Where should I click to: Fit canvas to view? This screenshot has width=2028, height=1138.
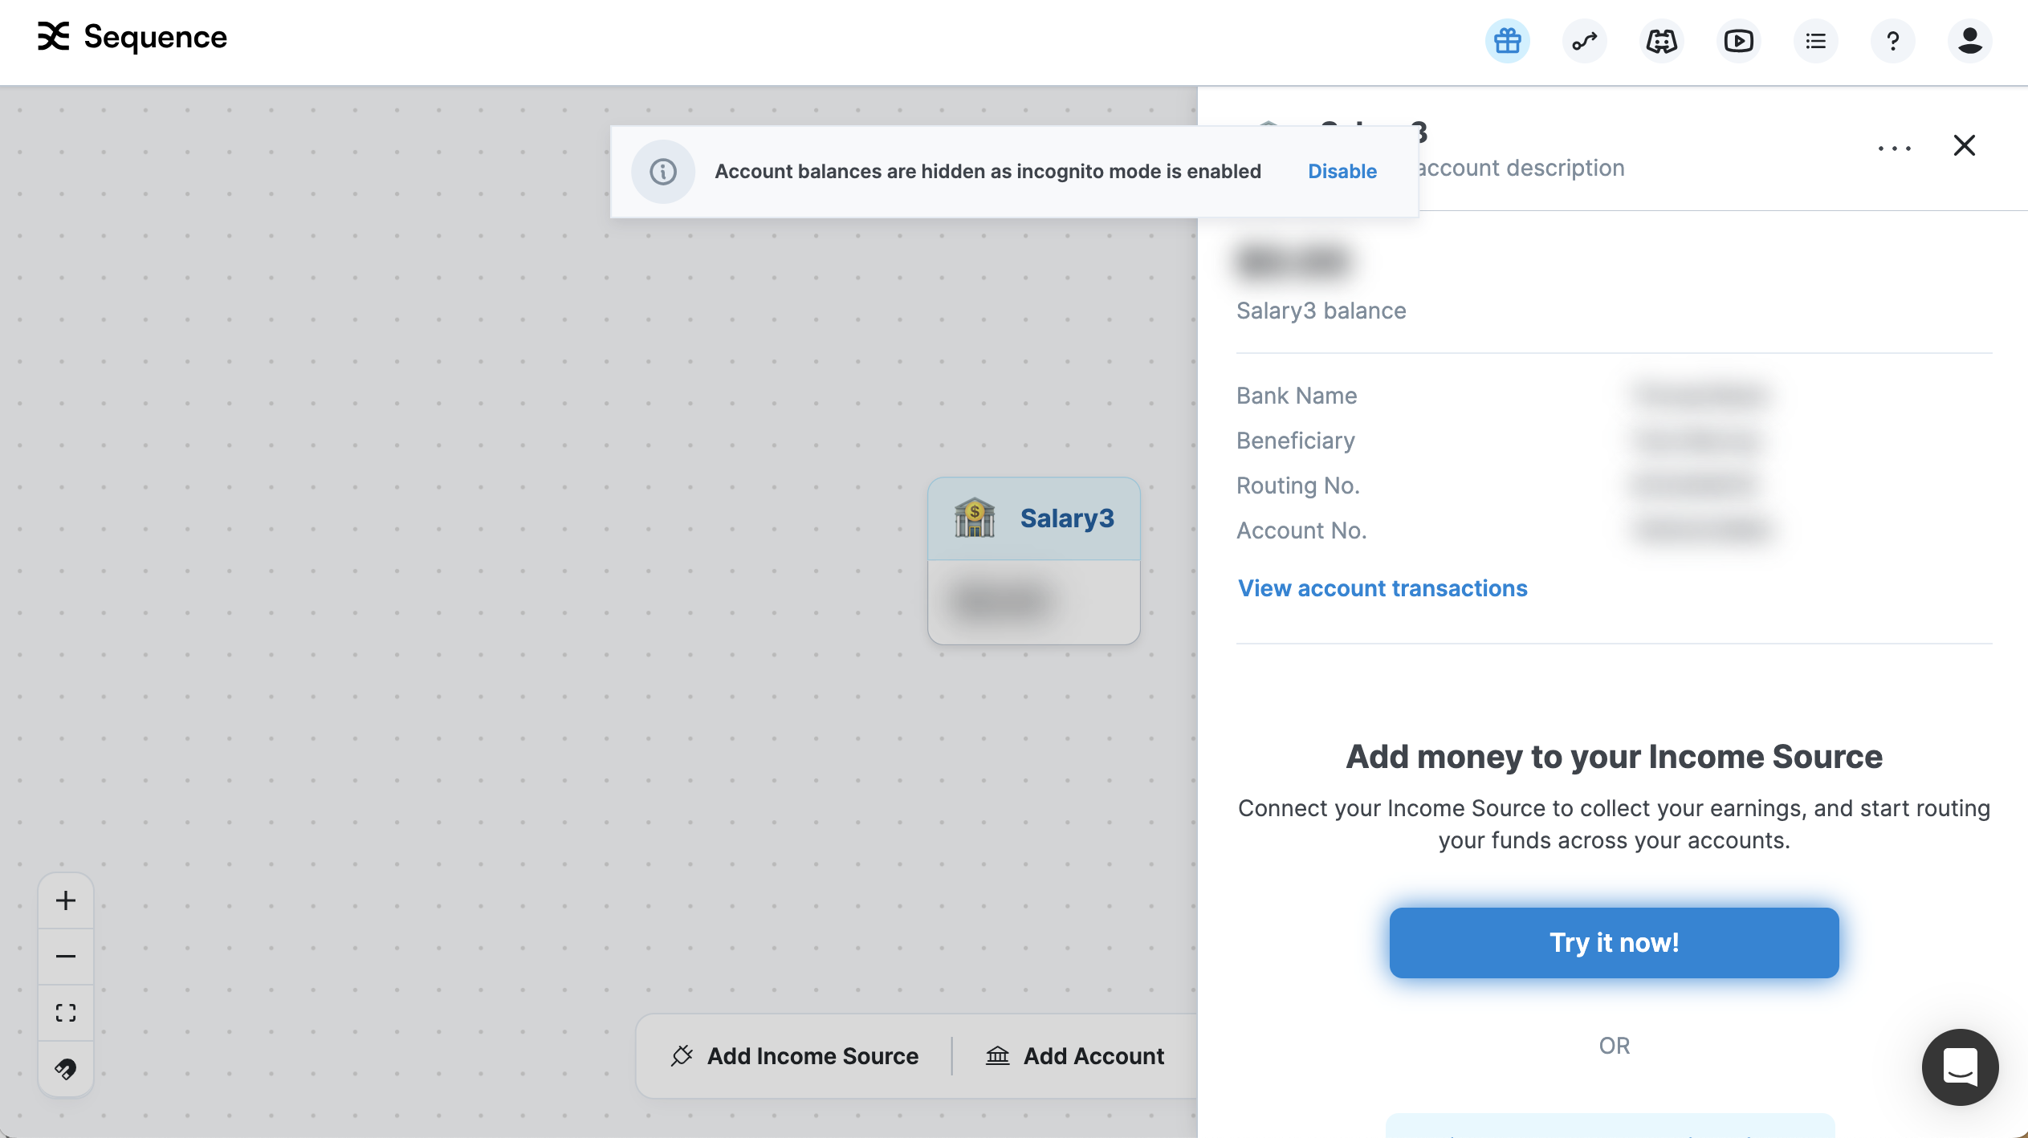tap(66, 1013)
